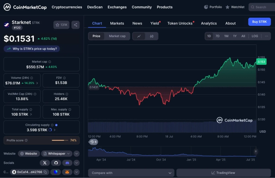Open the Discord social link

[x=67, y=163]
